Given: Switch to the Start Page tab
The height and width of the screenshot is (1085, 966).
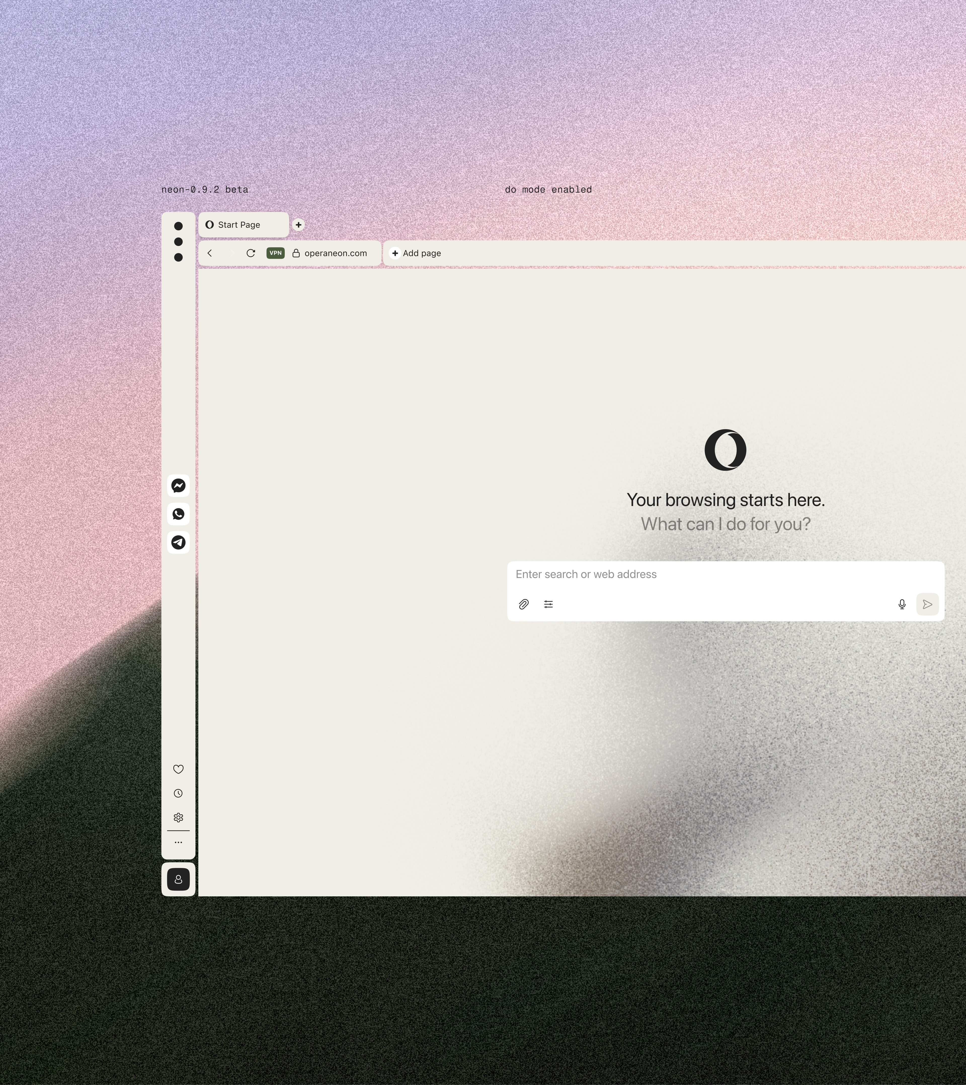Looking at the screenshot, I should [x=244, y=225].
